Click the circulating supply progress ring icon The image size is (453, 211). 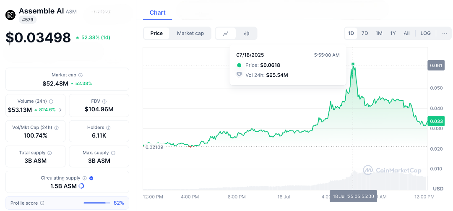81,186
